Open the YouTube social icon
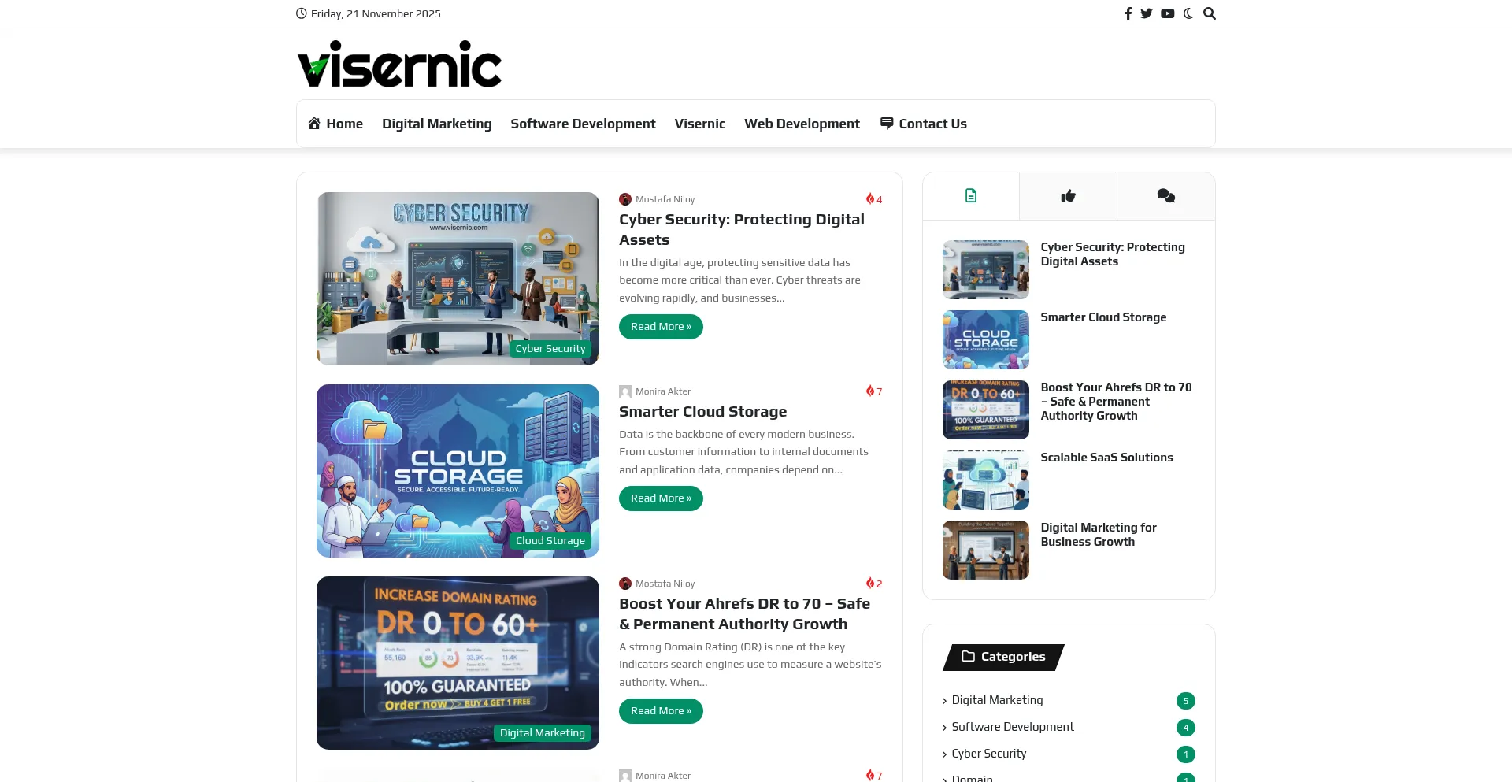Image resolution: width=1512 pixels, height=782 pixels. coord(1167,13)
